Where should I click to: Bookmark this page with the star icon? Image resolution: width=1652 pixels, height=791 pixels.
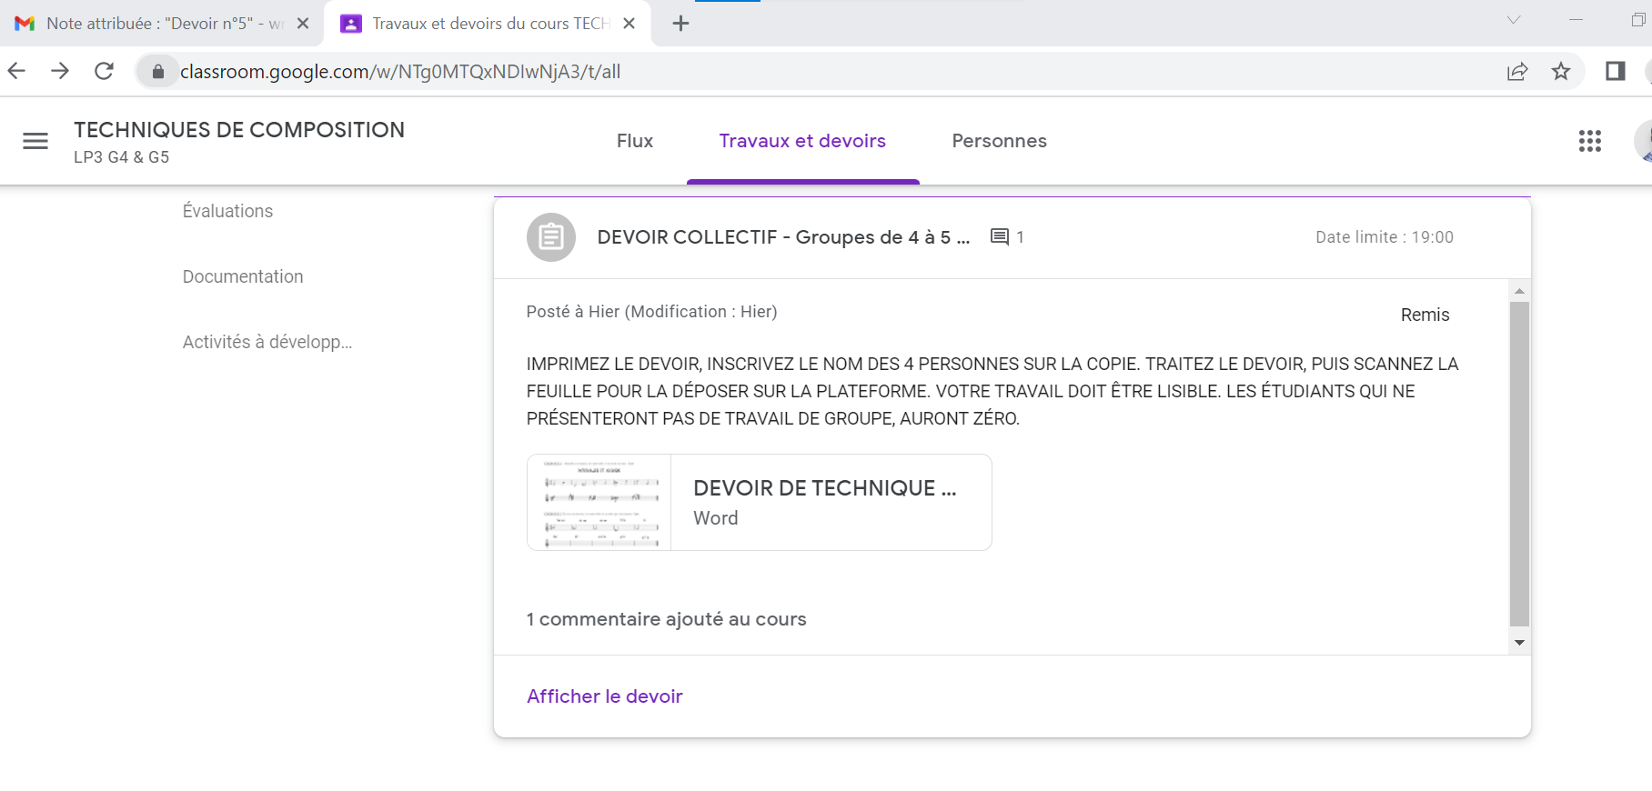point(1561,72)
